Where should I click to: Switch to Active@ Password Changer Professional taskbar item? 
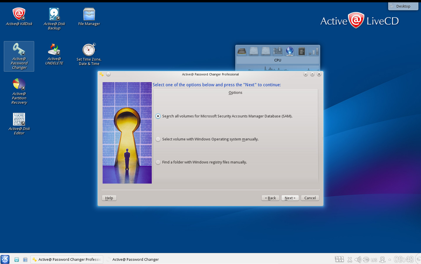tap(67, 259)
